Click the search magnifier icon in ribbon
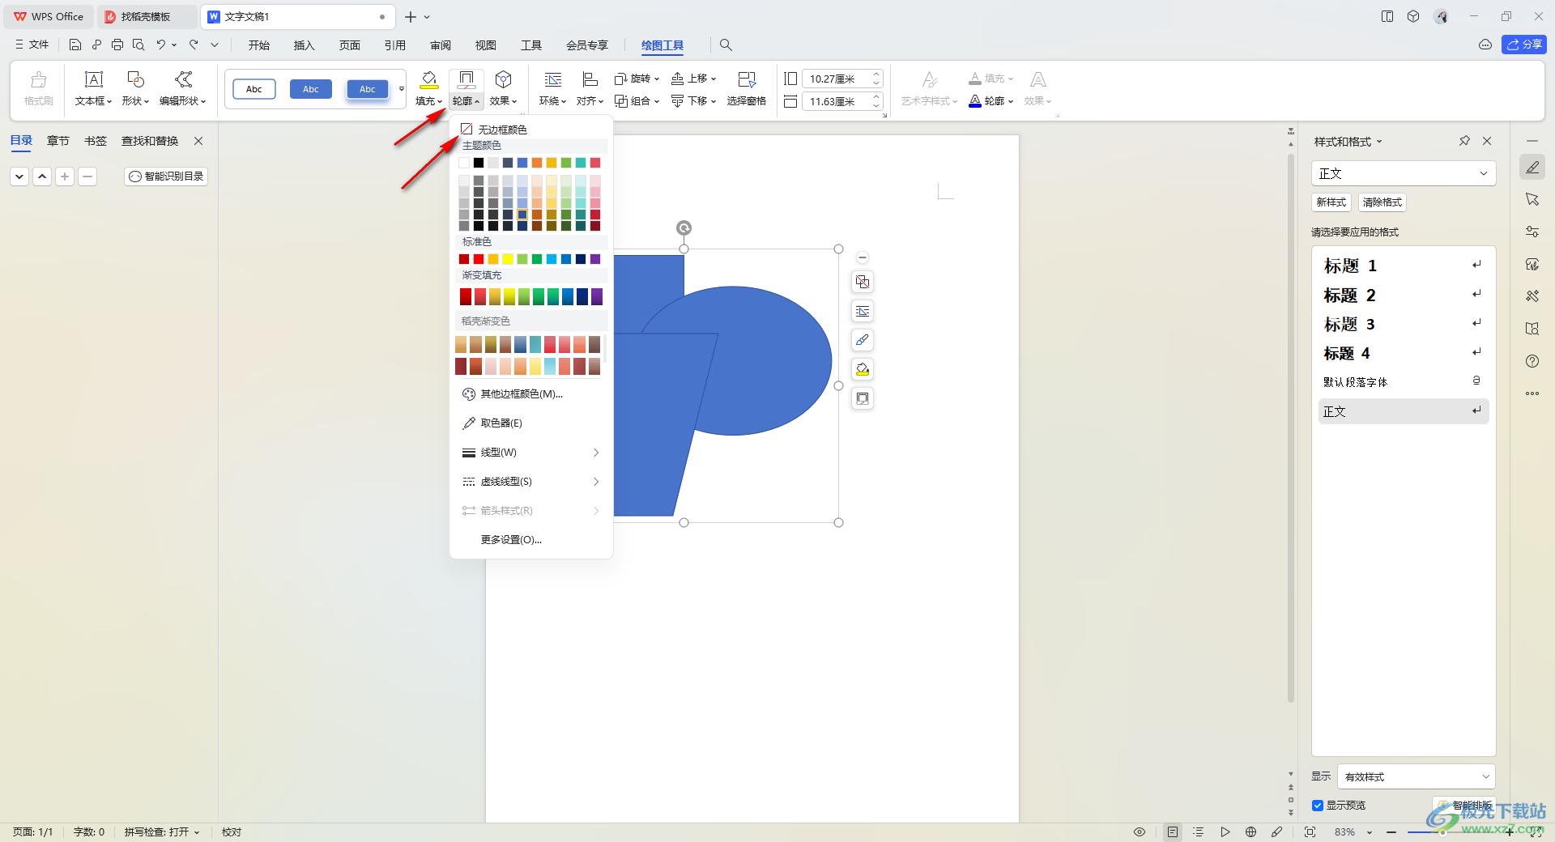Viewport: 1555px width, 842px height. coord(726,45)
